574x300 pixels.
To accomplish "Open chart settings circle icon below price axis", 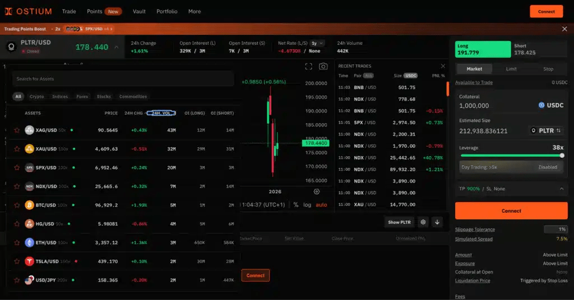I will [317, 191].
